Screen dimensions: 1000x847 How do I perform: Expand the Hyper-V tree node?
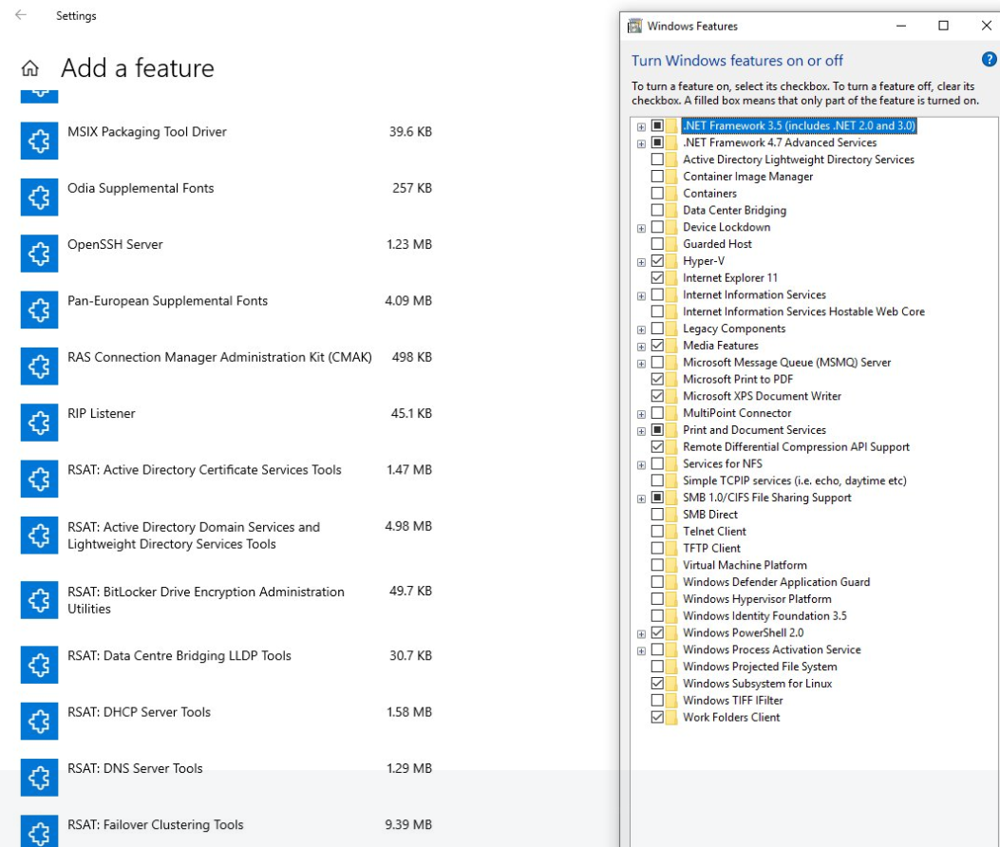[x=641, y=261]
